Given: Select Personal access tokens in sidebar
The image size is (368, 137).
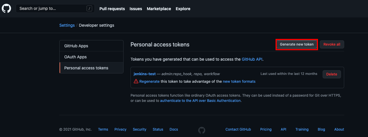Looking at the screenshot, I should tap(92, 68).
